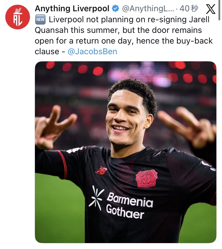This screenshot has width=222, height=249.
Task: Click the NEW emoji badge in tweet
Action: click(40, 20)
